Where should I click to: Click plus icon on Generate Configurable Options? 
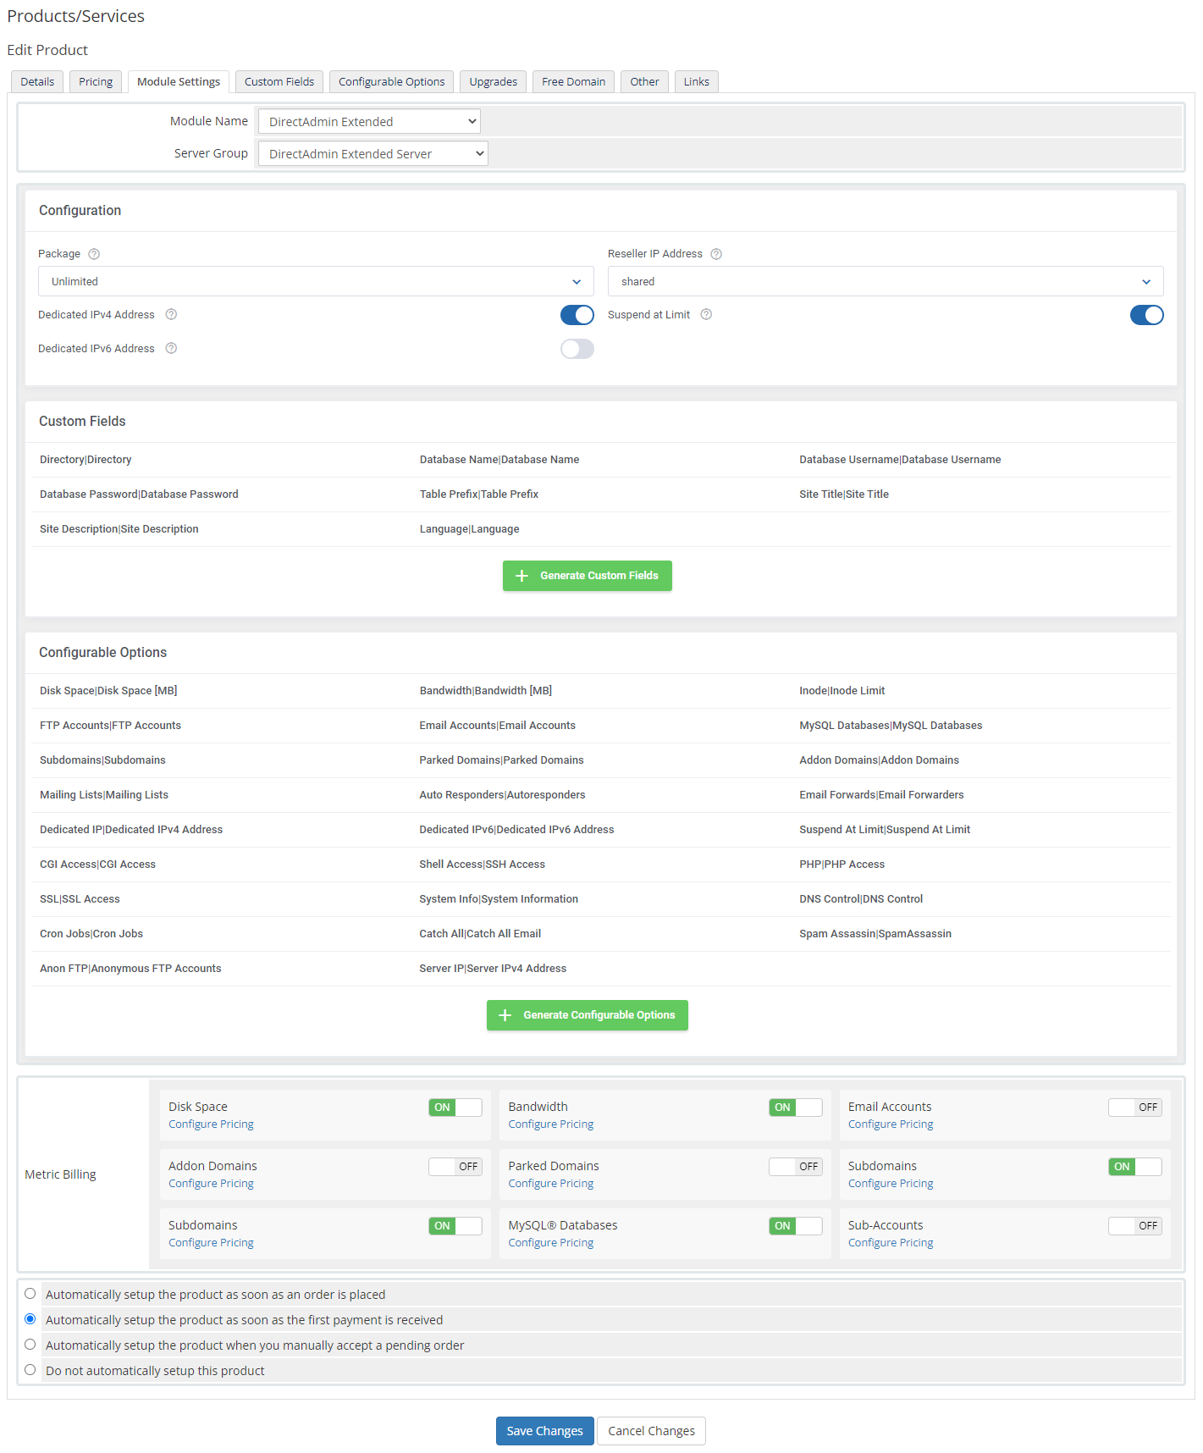505,1015
